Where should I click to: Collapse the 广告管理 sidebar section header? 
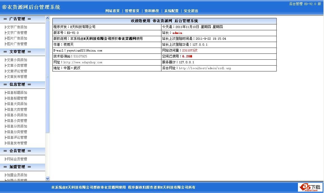click(x=22, y=19)
